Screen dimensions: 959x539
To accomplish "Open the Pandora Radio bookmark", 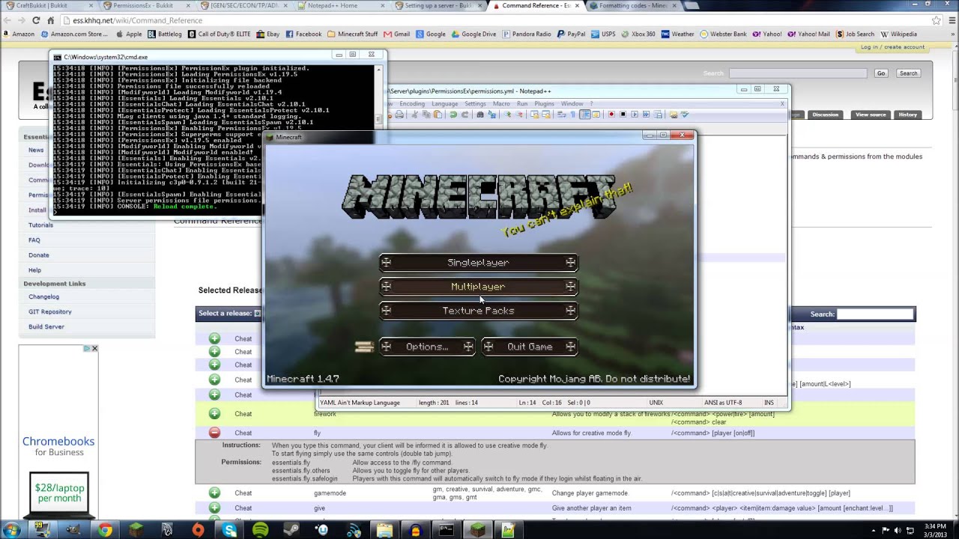I will 527,34.
